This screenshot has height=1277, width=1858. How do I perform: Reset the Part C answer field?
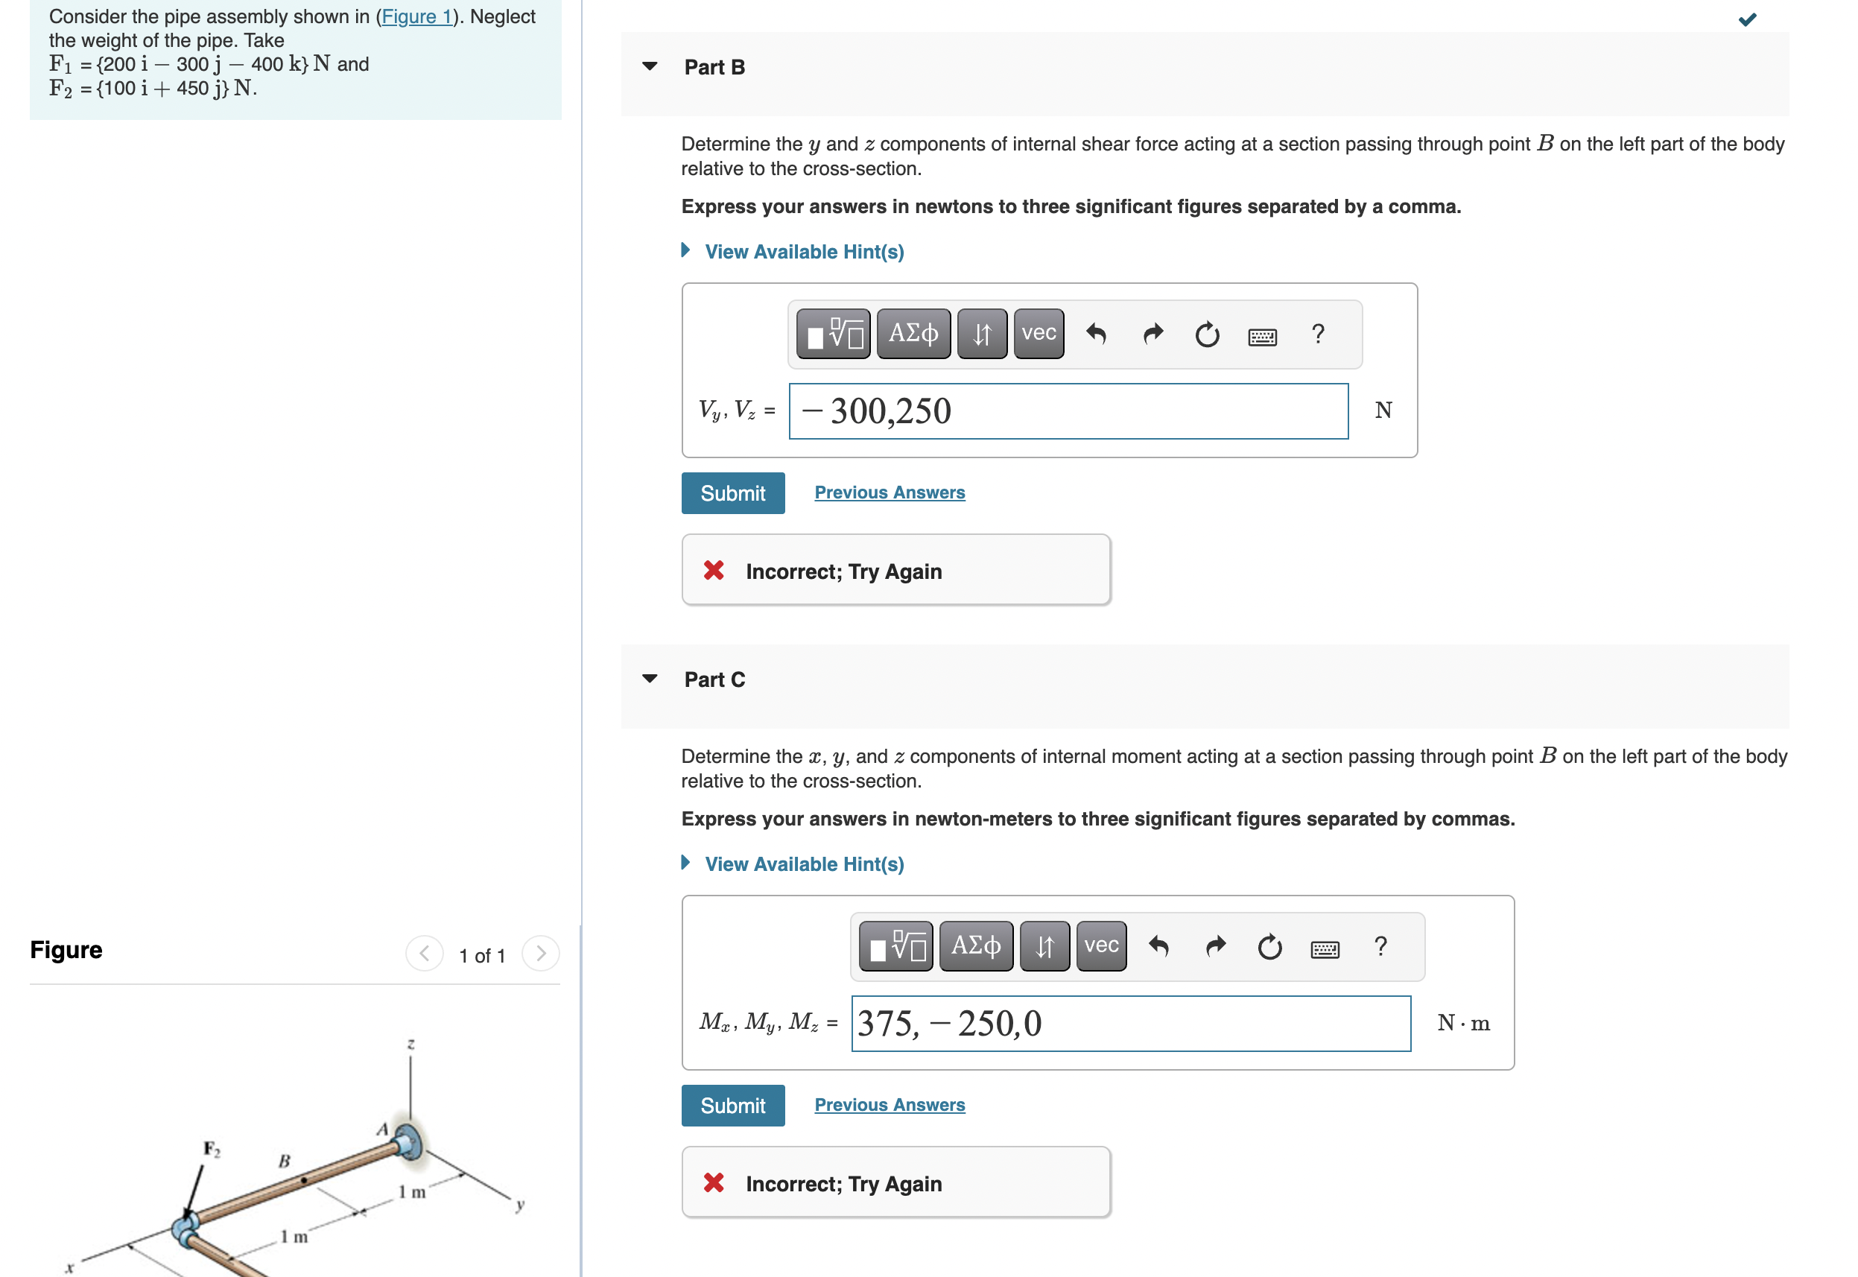click(1269, 945)
